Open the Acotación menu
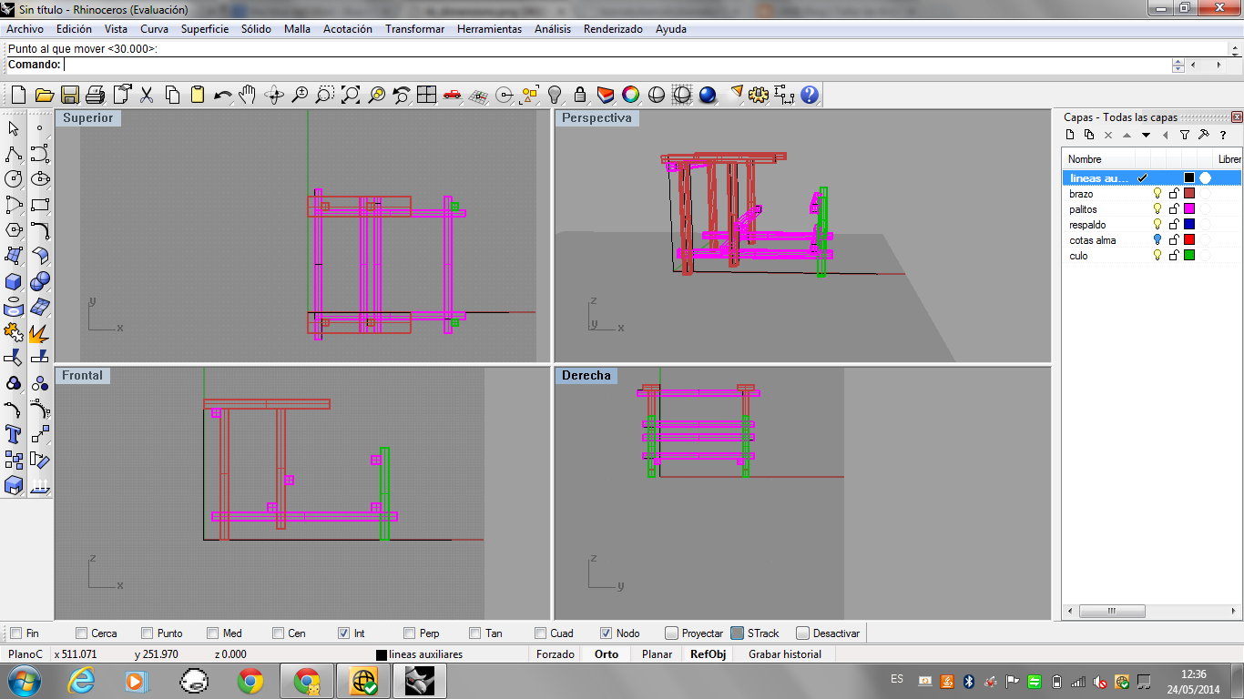1244x699 pixels. (x=348, y=29)
